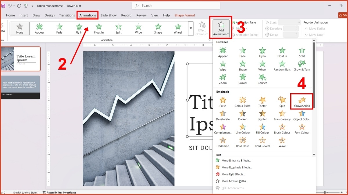The width and height of the screenshot is (348, 195).
Task: Increase Duration with the up stepper
Action: click(296, 27)
